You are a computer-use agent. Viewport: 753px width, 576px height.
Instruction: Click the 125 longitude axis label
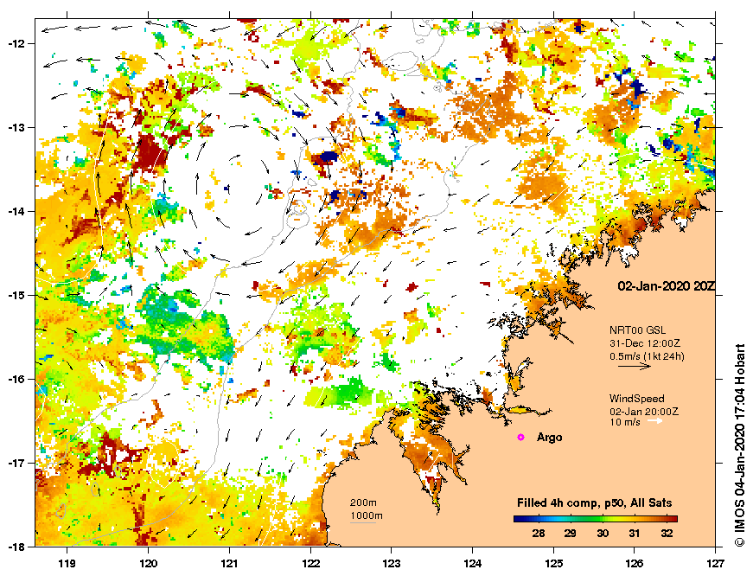point(553,564)
